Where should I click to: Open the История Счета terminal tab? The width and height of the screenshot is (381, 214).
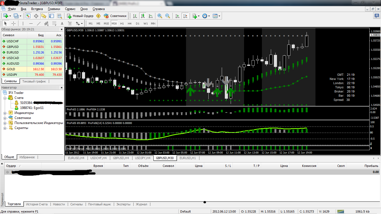(37, 204)
